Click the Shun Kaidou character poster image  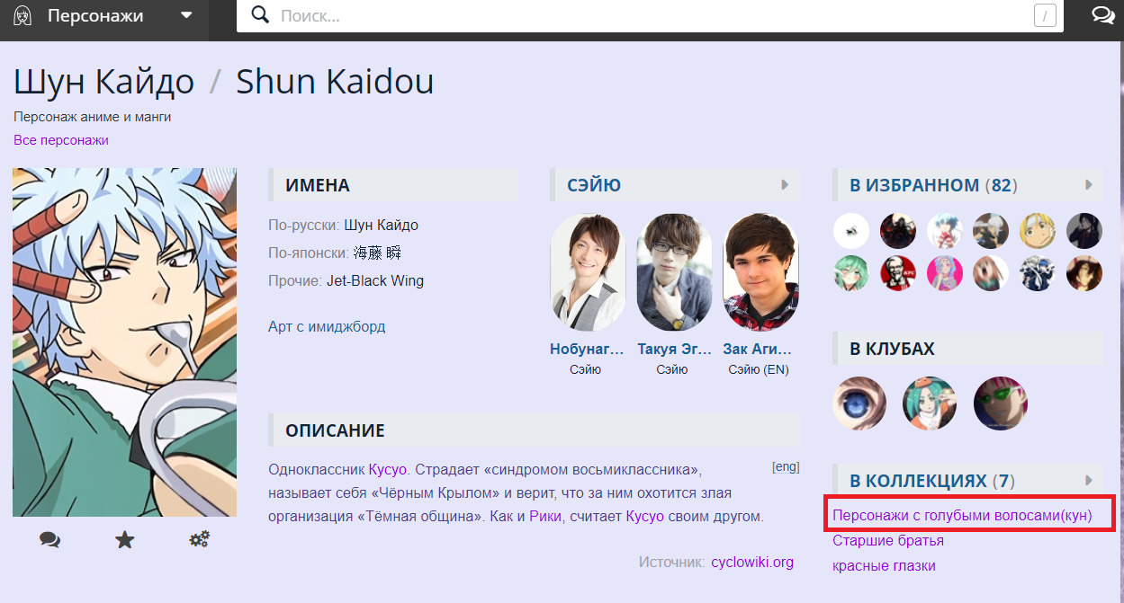point(124,341)
